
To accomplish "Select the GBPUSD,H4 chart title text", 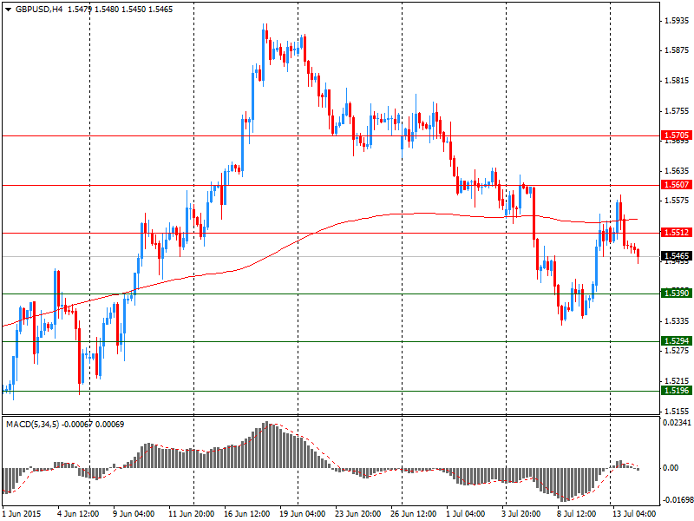I will 39,10.
